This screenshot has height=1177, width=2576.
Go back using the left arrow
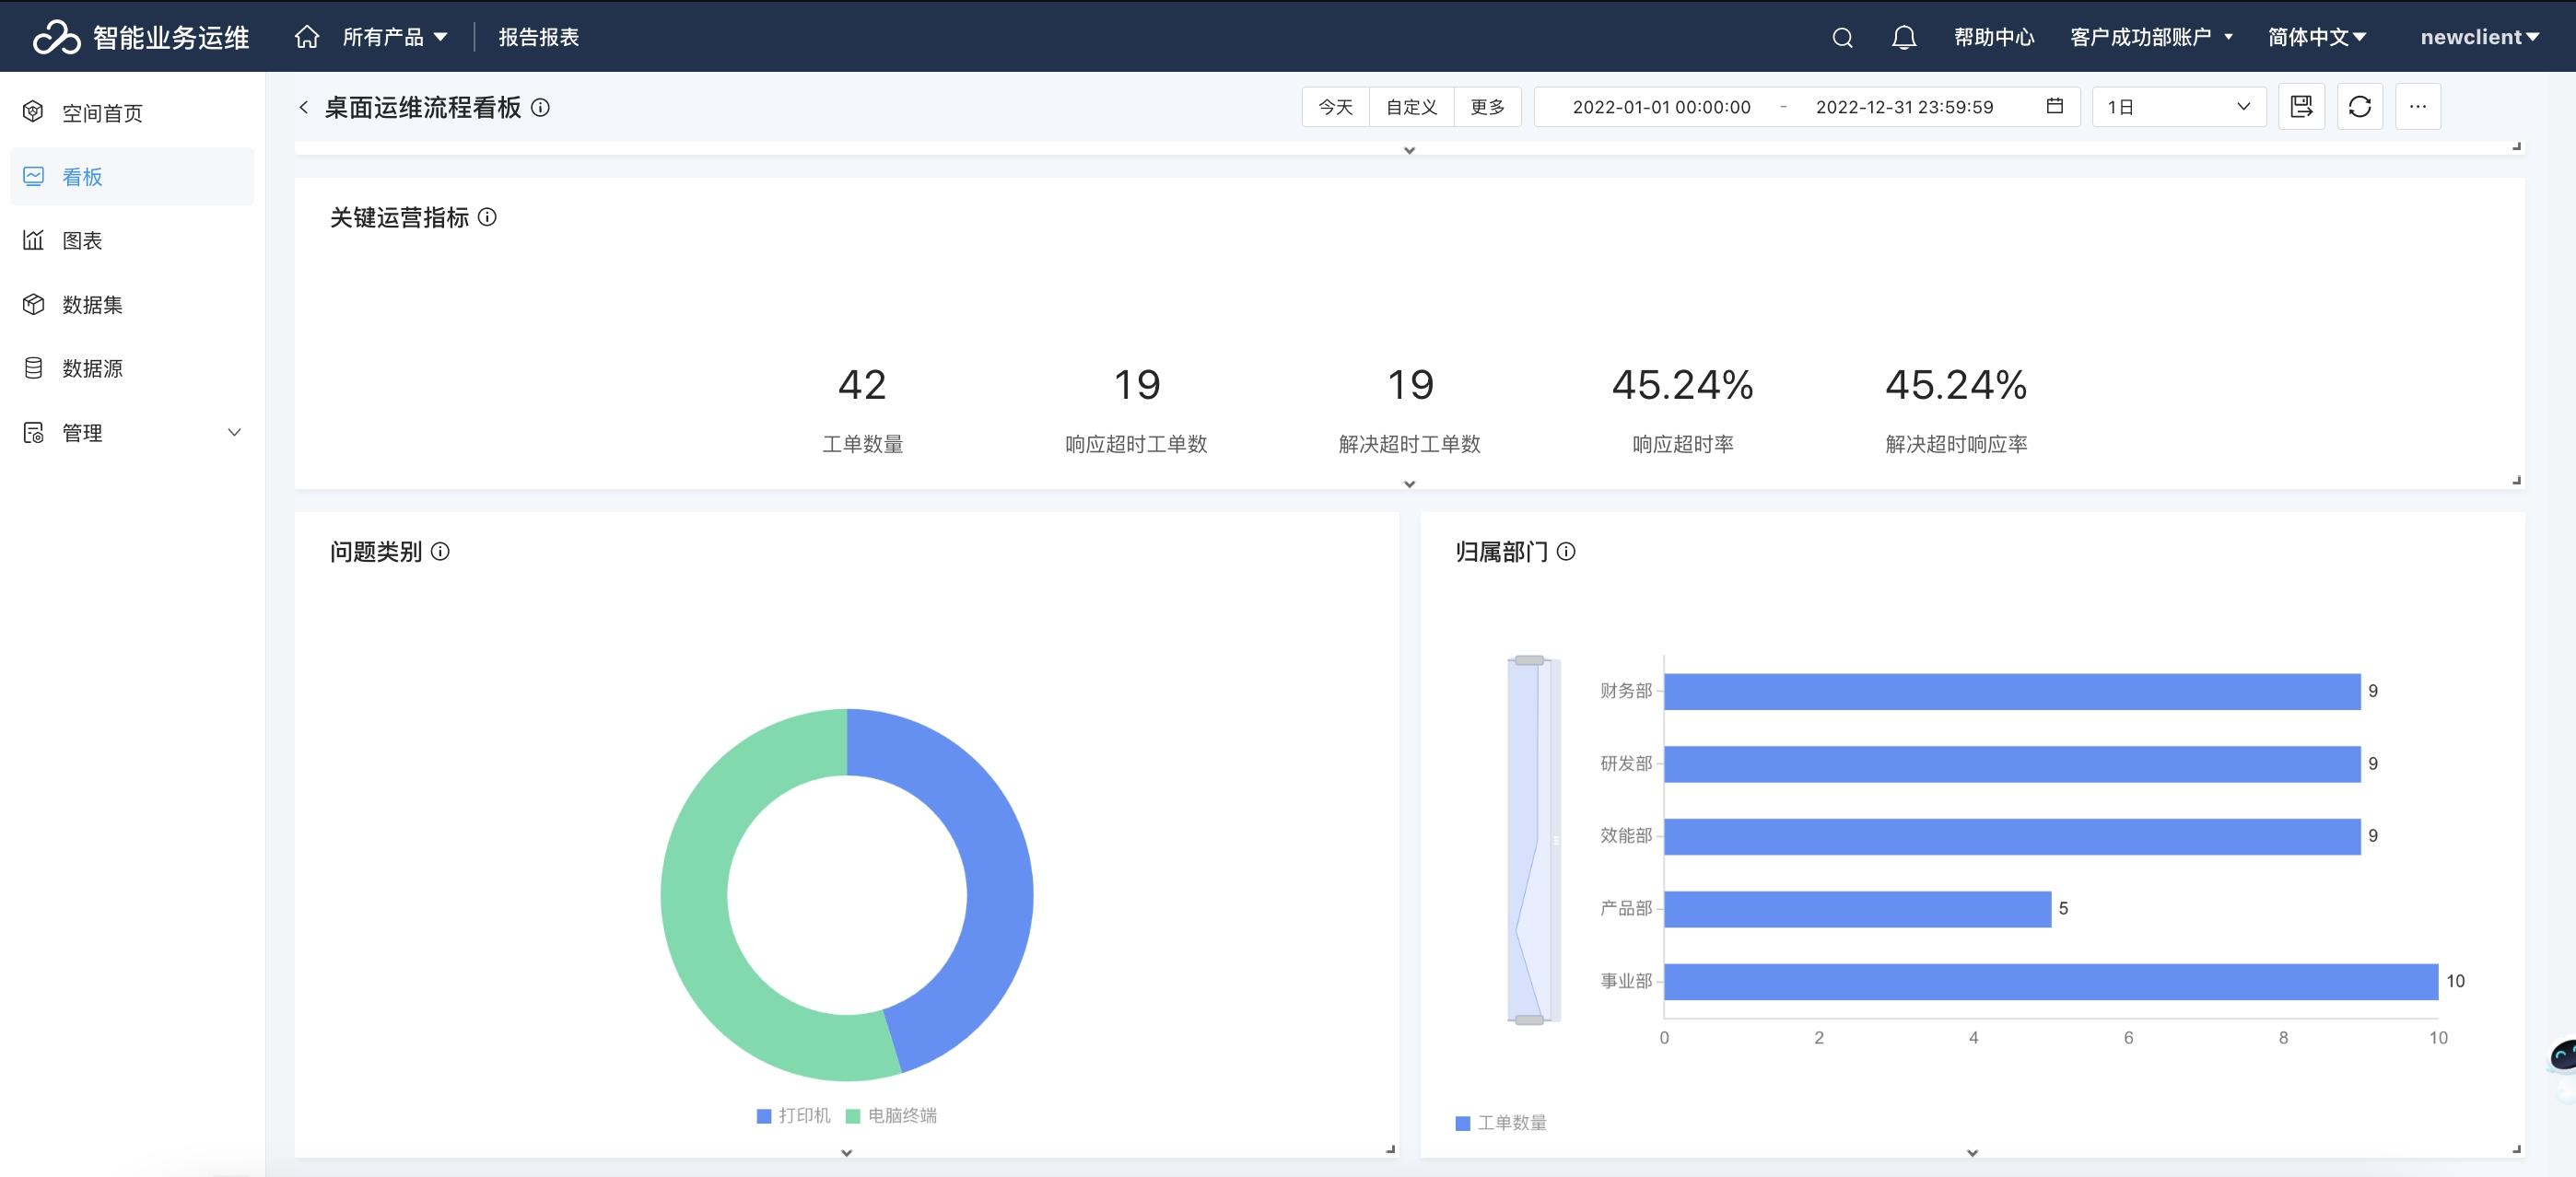tap(304, 107)
